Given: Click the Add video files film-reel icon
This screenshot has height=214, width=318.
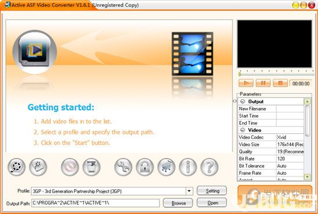Looking at the screenshot, I should pyautogui.click(x=16, y=167).
